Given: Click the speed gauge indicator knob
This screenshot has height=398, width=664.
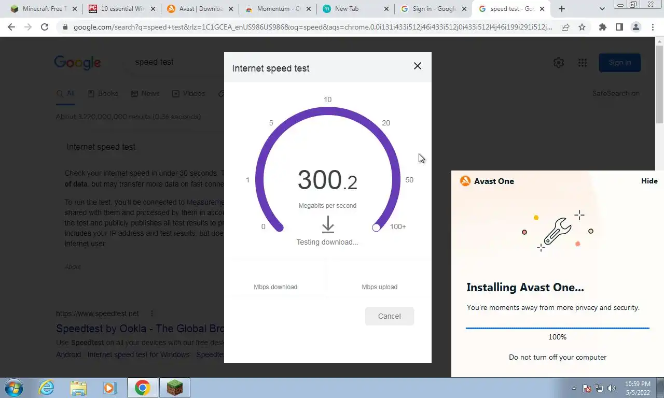Looking at the screenshot, I should point(376,228).
